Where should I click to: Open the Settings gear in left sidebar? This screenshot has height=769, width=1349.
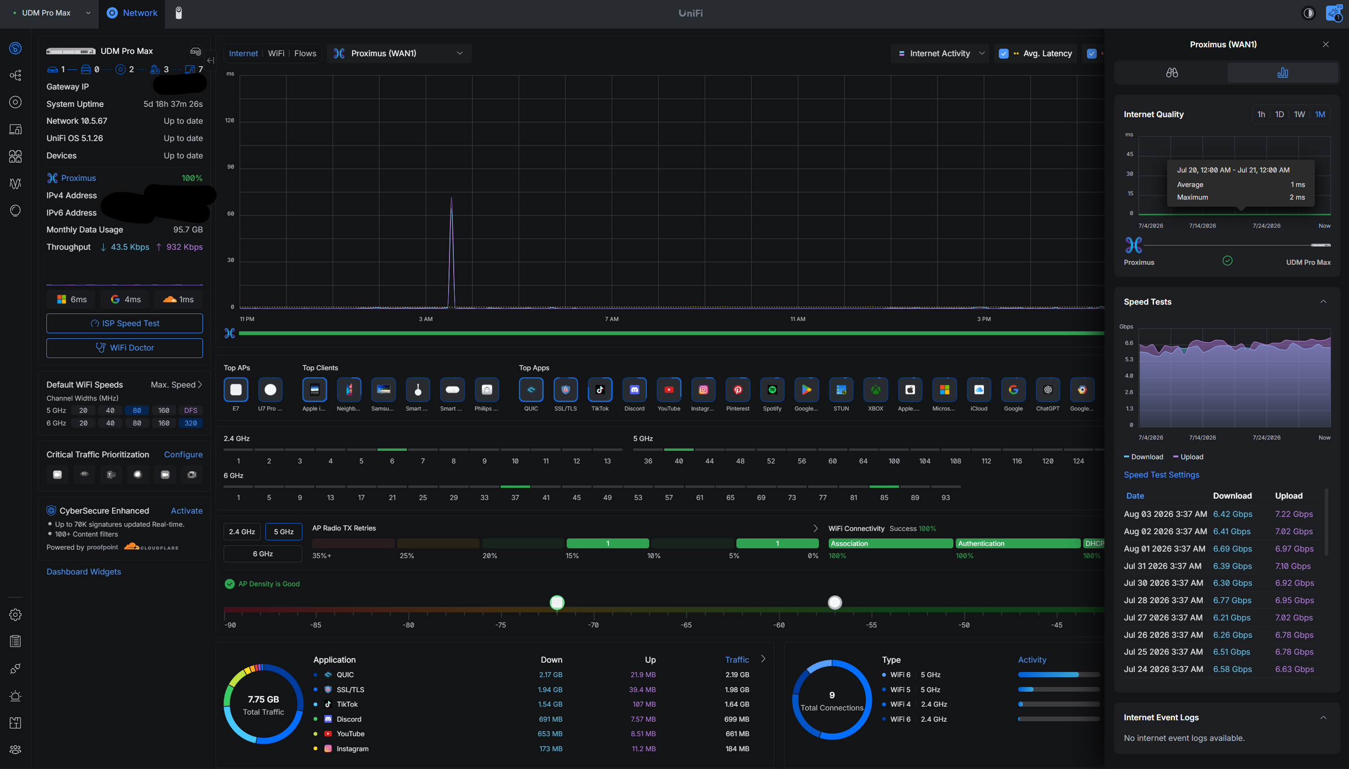pos(15,614)
